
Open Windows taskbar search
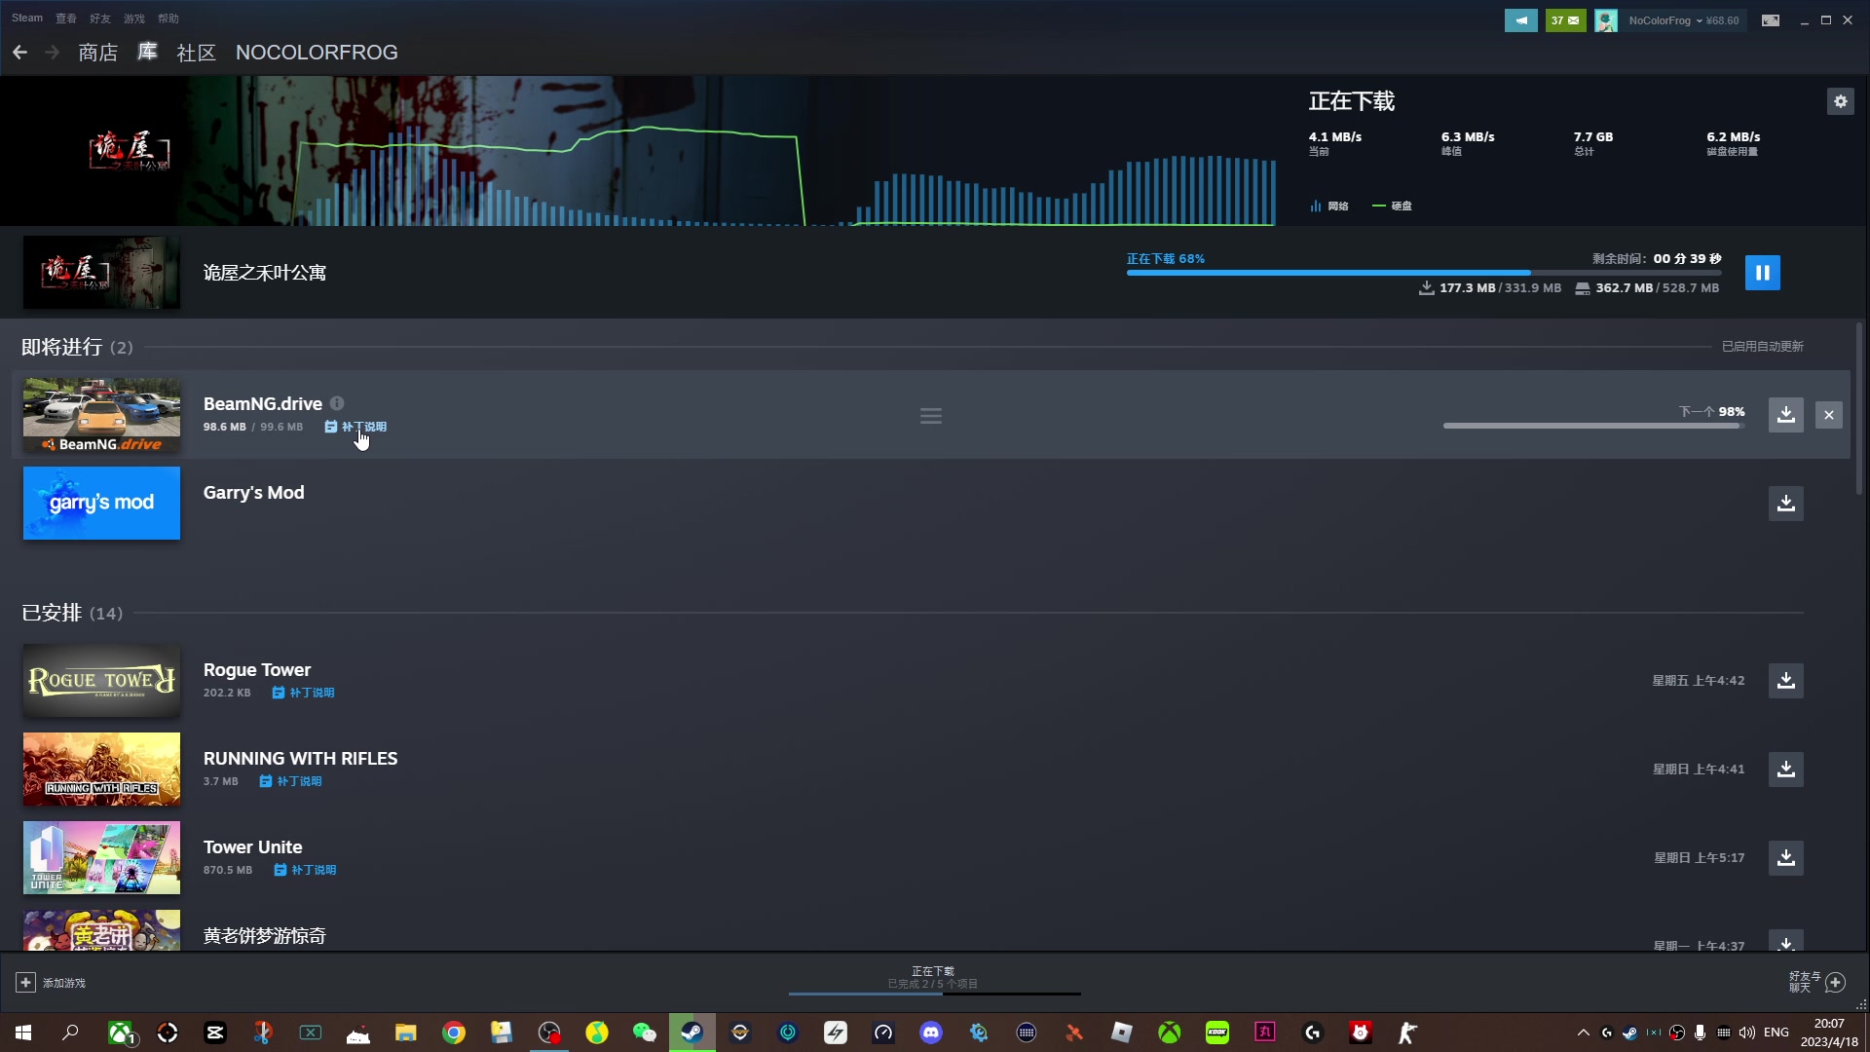pyautogui.click(x=70, y=1033)
